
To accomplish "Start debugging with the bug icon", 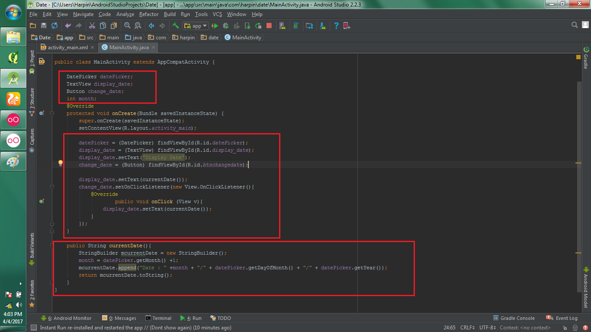I will pyautogui.click(x=225, y=26).
